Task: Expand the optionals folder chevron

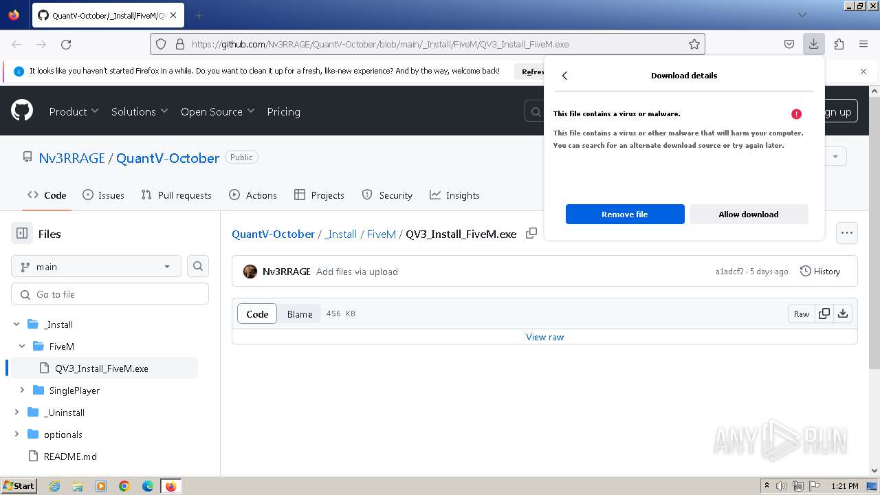Action: (16, 434)
